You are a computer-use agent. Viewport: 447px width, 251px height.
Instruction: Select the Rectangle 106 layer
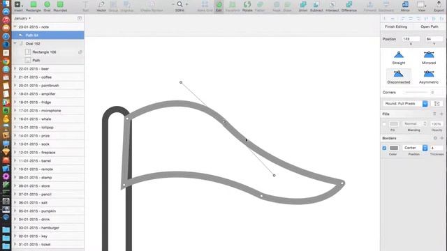48,52
